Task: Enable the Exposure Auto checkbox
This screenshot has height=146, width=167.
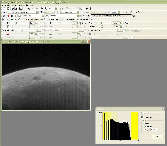Action: click(x=124, y=23)
